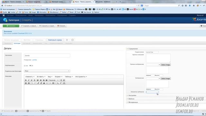Insert bulleted list in editor

click(61, 80)
